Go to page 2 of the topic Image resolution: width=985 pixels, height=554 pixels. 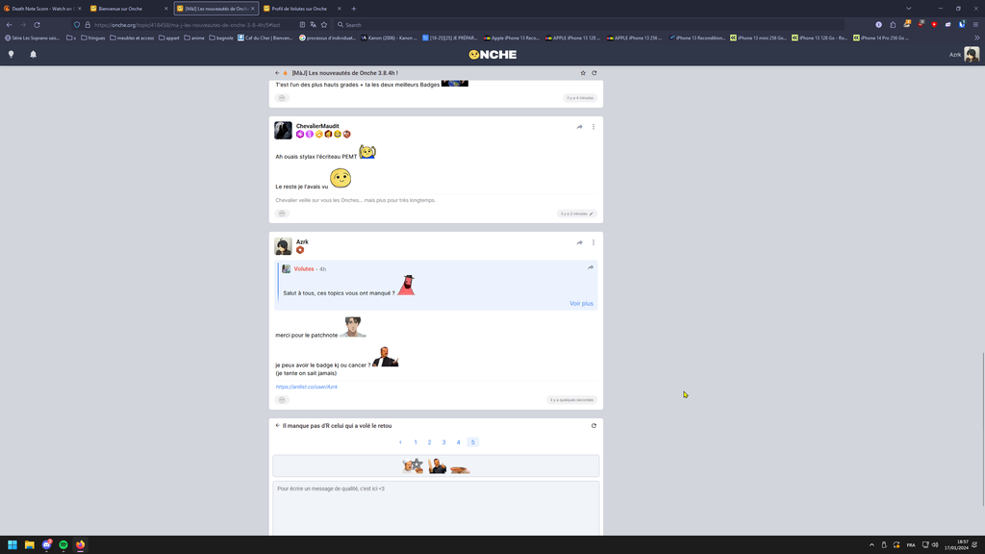click(430, 442)
